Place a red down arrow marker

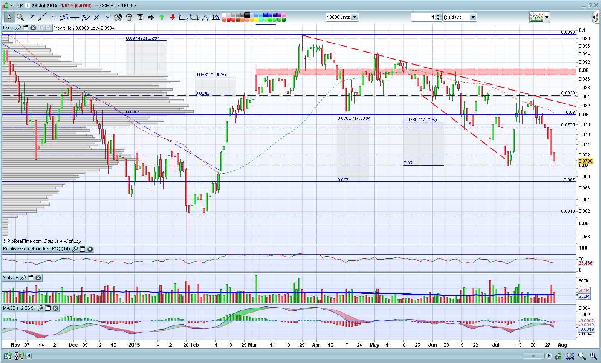(172, 17)
